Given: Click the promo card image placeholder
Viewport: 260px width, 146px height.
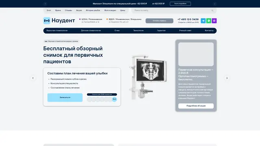Looking at the screenshot, I should coord(196,54).
